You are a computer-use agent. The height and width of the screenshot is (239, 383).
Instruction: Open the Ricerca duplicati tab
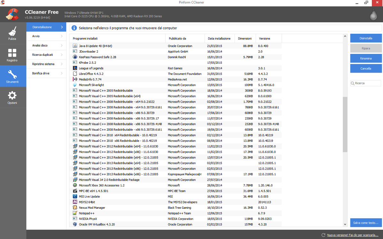pos(46,55)
